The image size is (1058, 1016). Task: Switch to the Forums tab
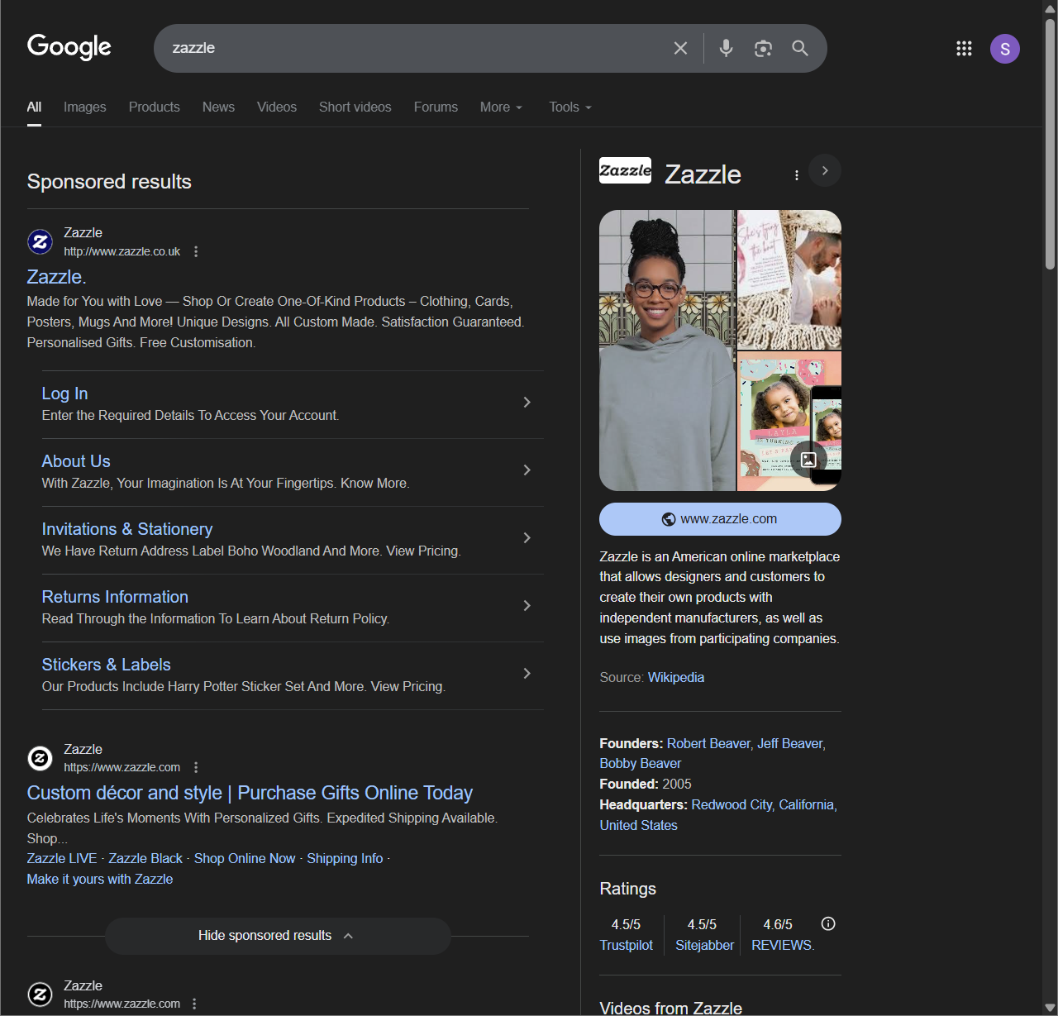(436, 107)
